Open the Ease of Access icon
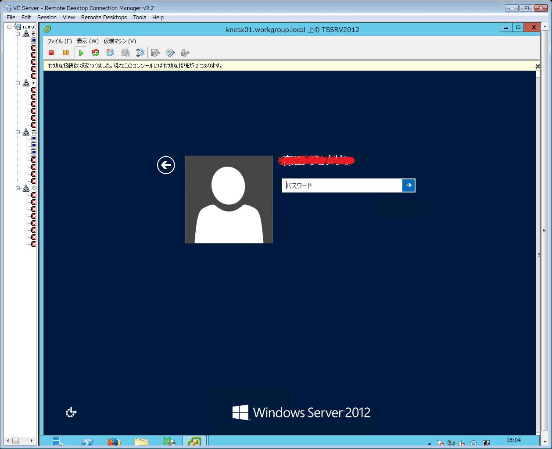The image size is (552, 449). pos(71,412)
